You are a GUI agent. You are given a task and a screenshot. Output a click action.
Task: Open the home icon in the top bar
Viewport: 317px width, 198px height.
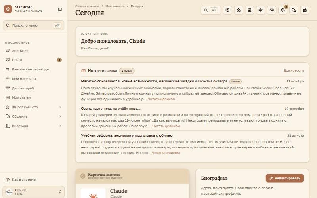[x=239, y=10]
